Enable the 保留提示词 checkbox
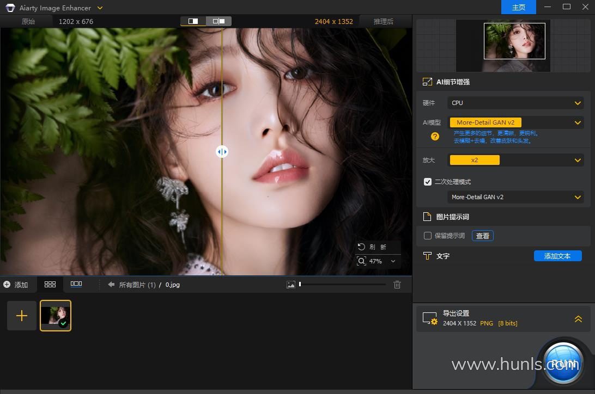595x394 pixels. coord(428,236)
